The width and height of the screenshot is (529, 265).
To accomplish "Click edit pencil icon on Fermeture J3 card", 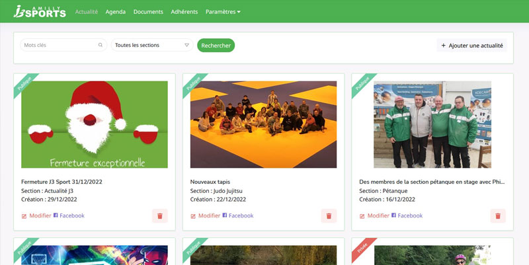I will point(24,216).
